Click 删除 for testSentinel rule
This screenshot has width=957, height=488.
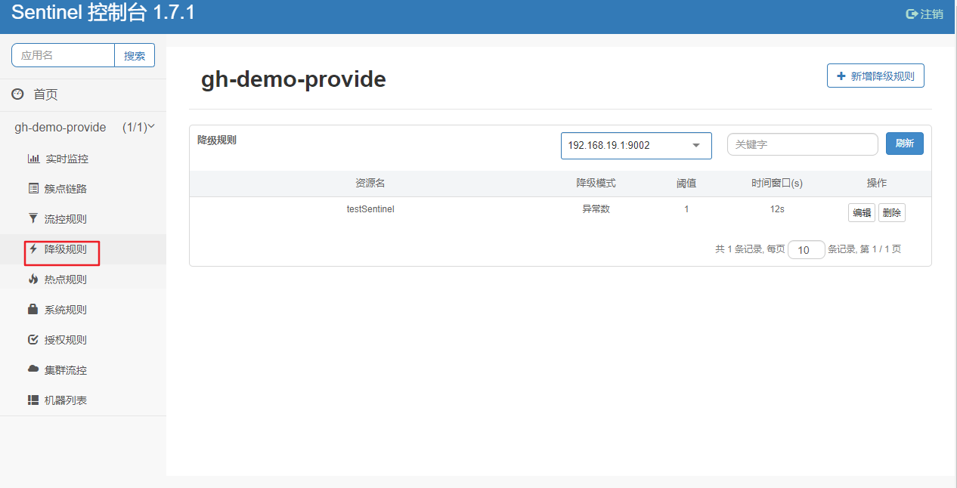point(892,213)
